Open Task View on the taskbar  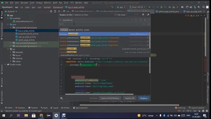tap(18, 115)
